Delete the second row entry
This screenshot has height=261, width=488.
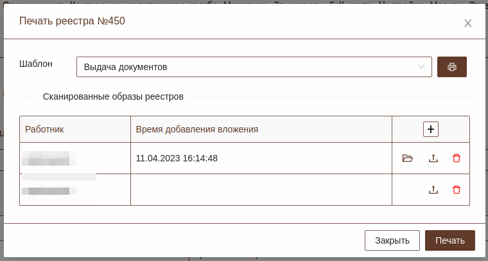click(x=457, y=190)
